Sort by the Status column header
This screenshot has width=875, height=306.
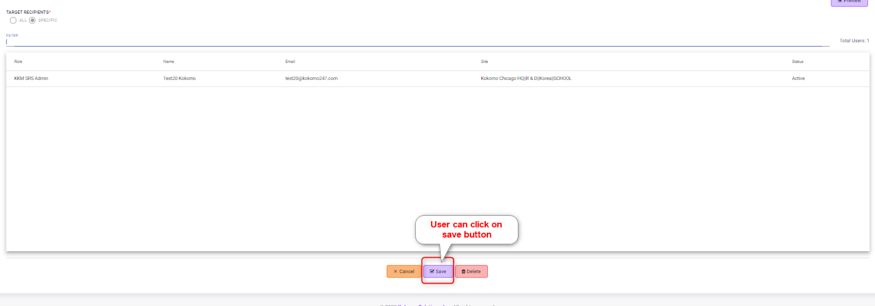tap(798, 62)
